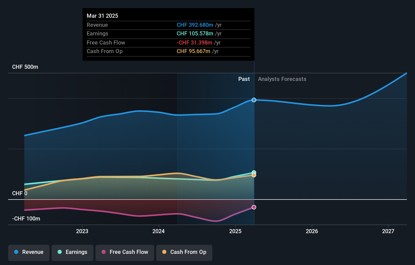Click the -CHF 31.398m free cash flow value

pyautogui.click(x=195, y=43)
